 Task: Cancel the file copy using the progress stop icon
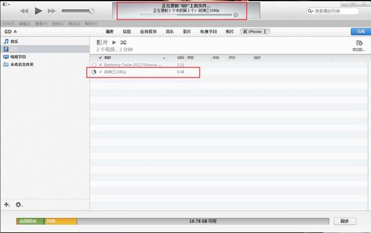(x=236, y=15)
